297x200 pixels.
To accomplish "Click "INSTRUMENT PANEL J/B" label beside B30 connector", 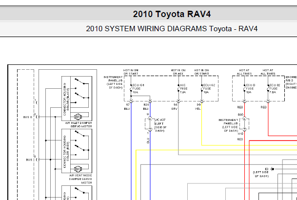I will (x=228, y=125).
